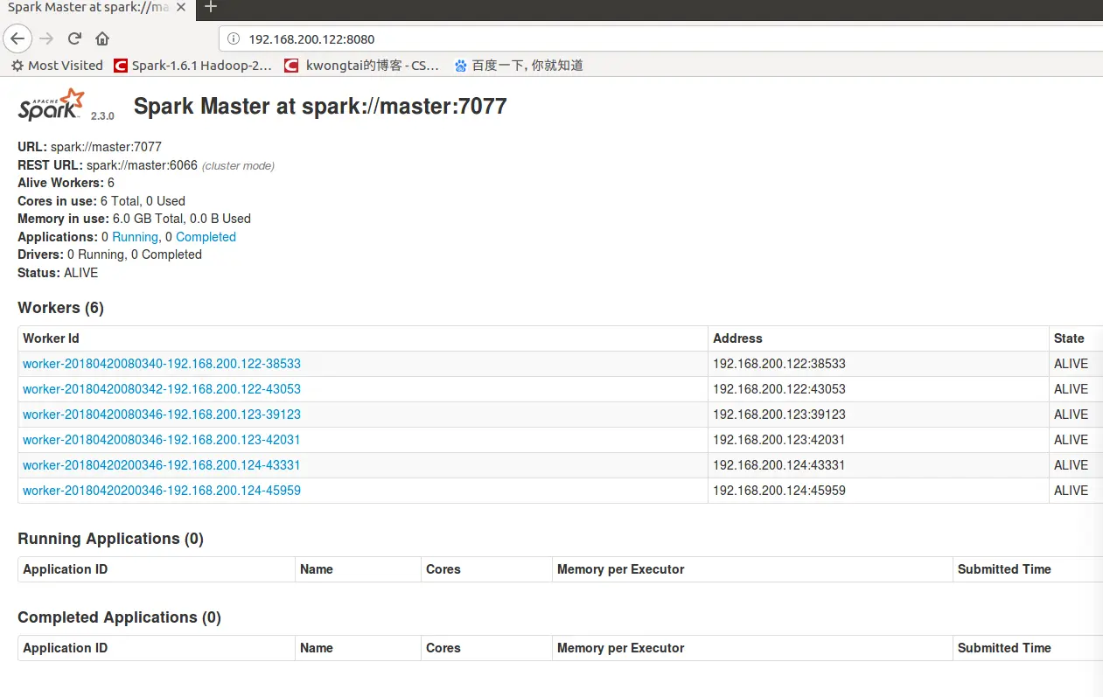Click the Status: ALIVE line
Image resolution: width=1103 pixels, height=697 pixels.
tap(58, 273)
